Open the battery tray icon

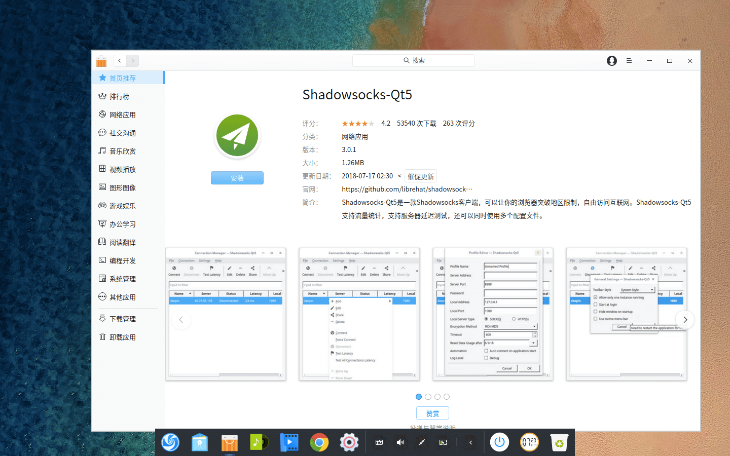pos(443,442)
